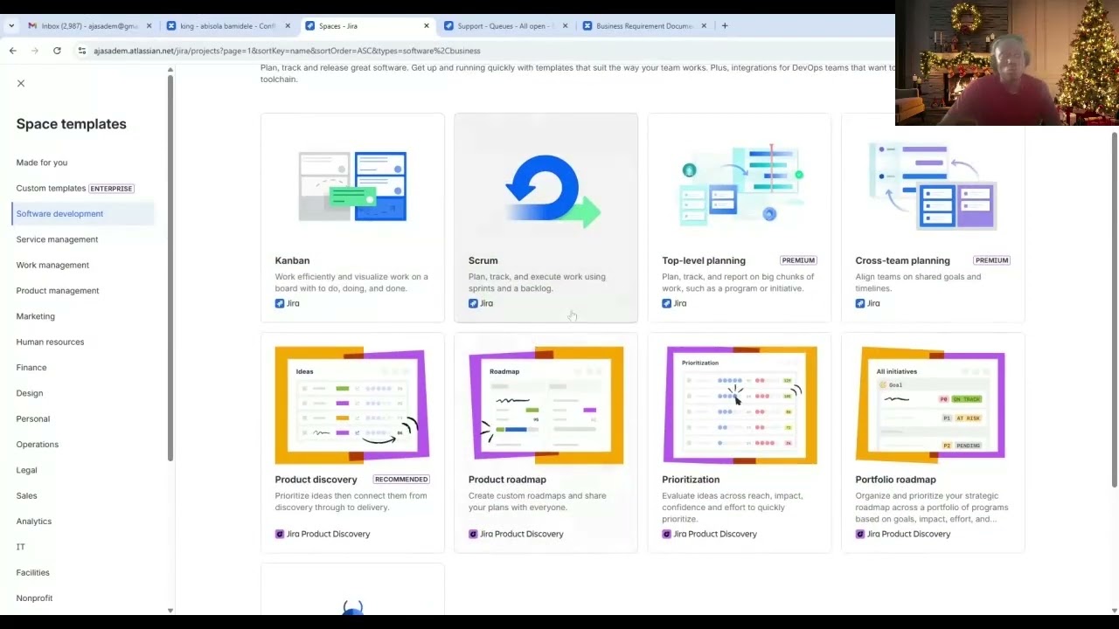Go back in browser history
This screenshot has height=629, width=1119.
(12, 51)
